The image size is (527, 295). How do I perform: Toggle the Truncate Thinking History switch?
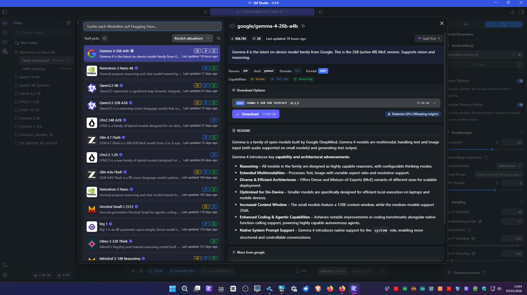pos(520,105)
